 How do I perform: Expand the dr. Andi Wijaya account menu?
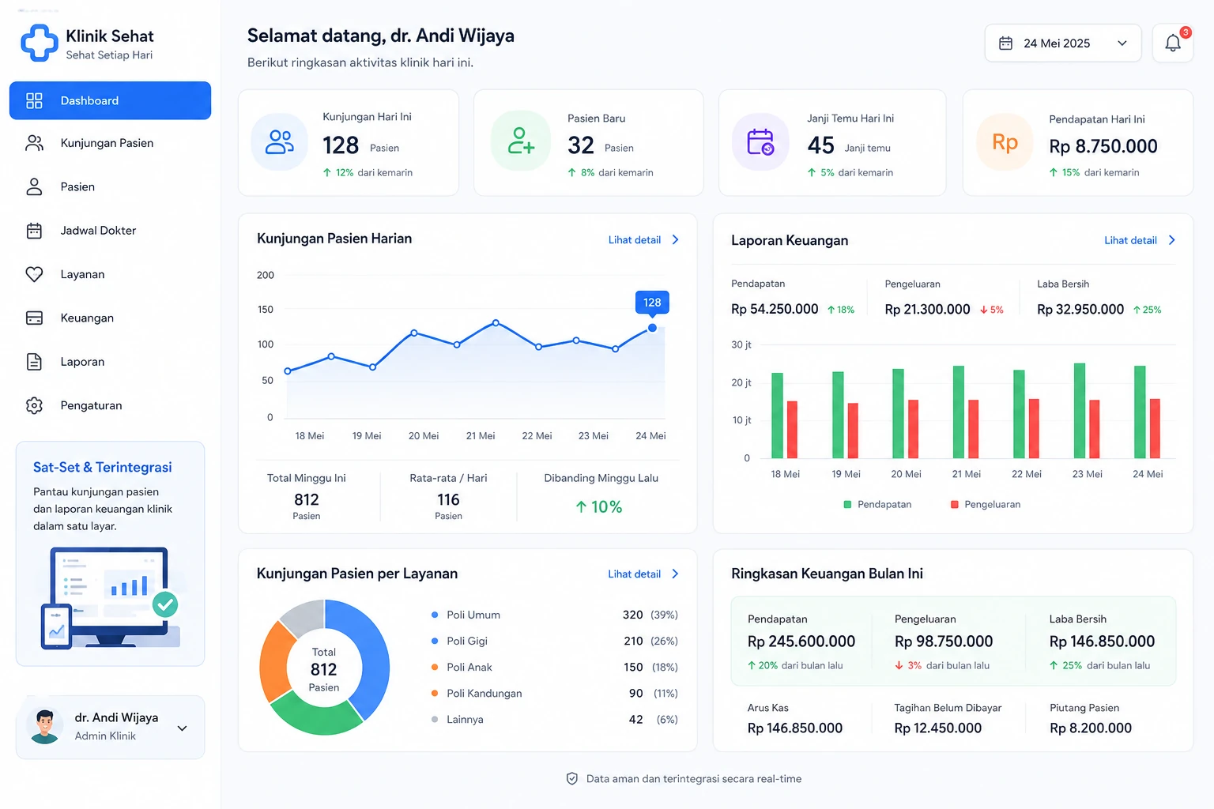[183, 728]
